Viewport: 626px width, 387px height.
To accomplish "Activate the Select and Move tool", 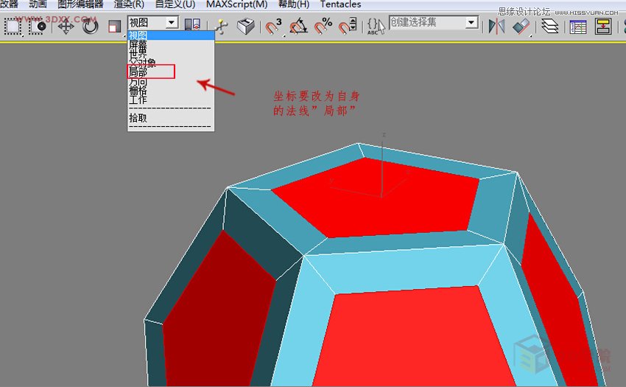I will pyautogui.click(x=66, y=27).
